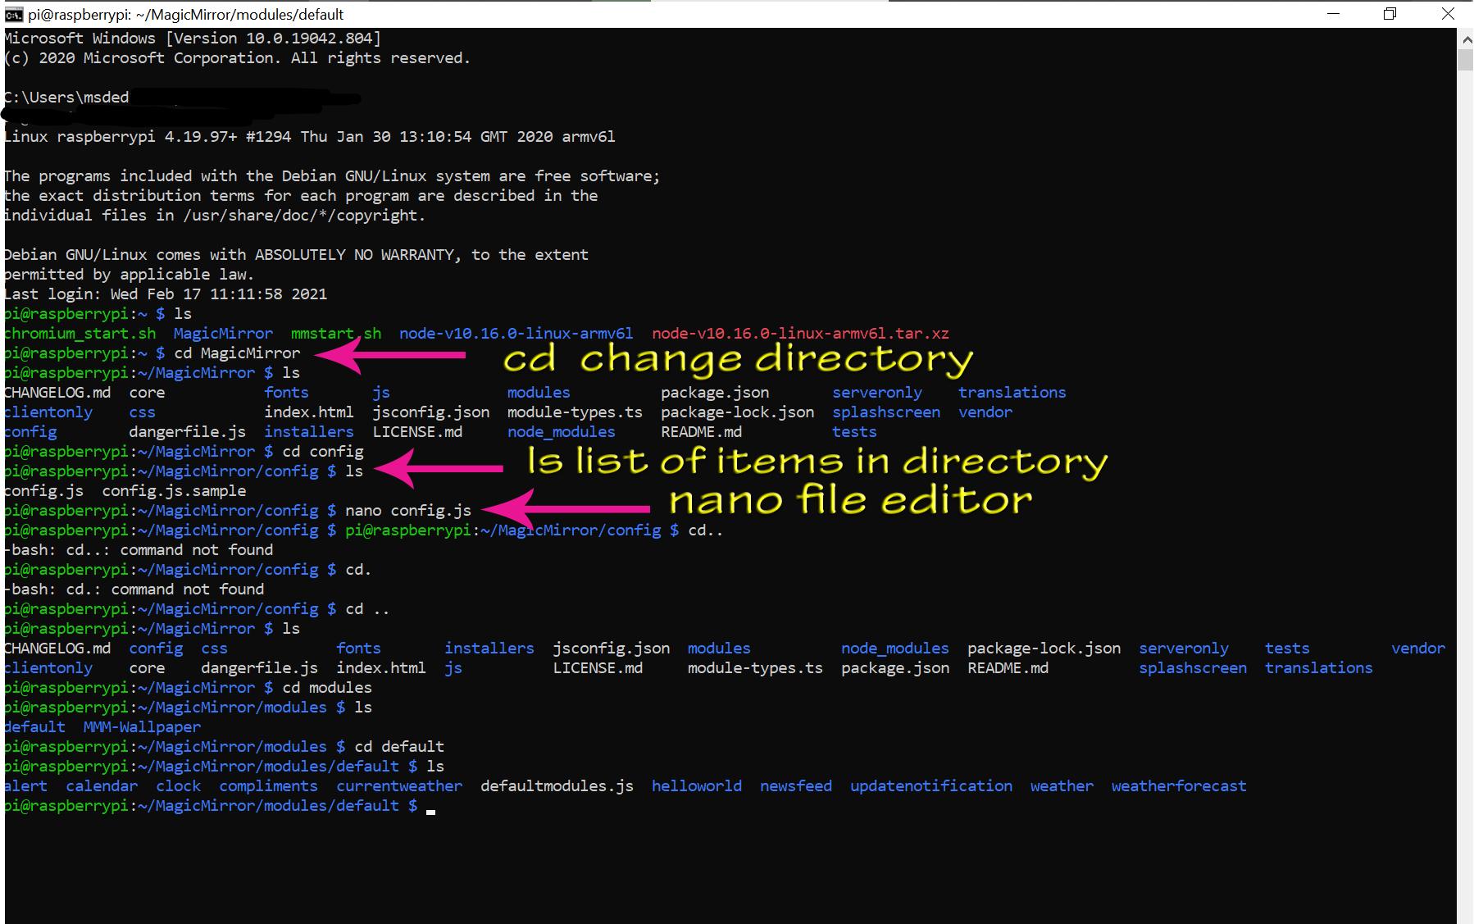Screen dimensions: 1474x924
Task: Click the scrollbar up arrow
Action: (x=1465, y=39)
